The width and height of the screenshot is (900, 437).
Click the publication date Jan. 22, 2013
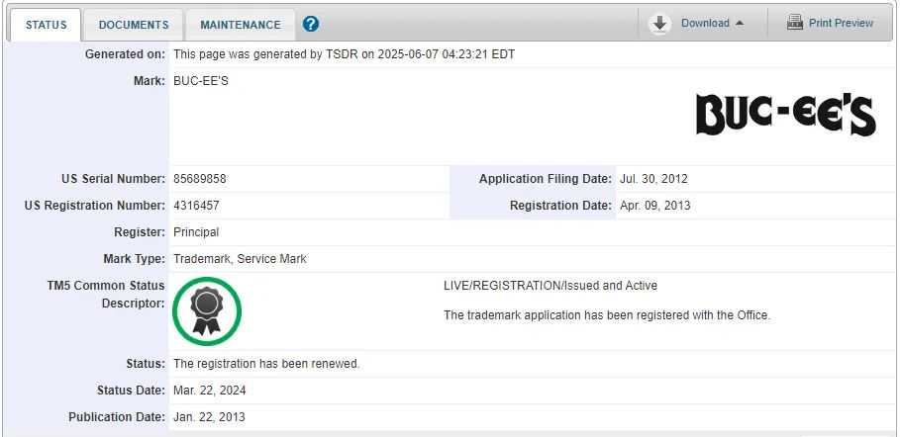coord(209,417)
